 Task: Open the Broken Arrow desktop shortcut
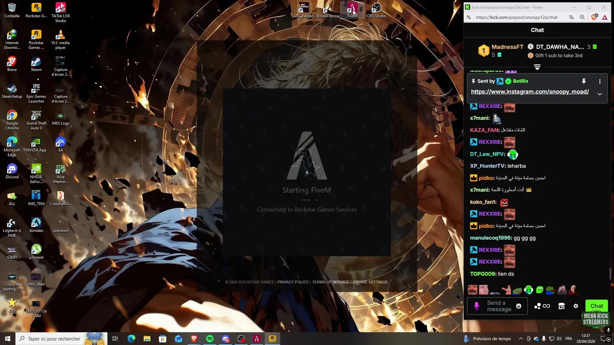[328, 11]
